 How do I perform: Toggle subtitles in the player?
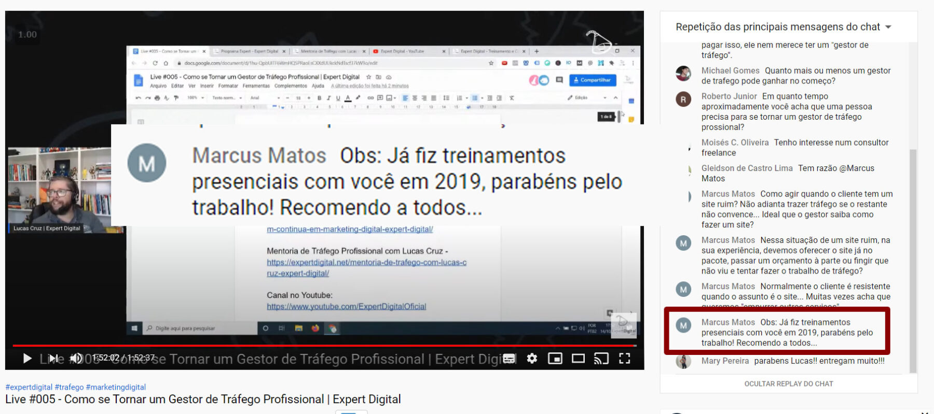point(510,358)
